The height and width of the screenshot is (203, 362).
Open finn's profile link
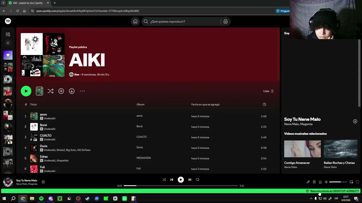(x=77, y=74)
